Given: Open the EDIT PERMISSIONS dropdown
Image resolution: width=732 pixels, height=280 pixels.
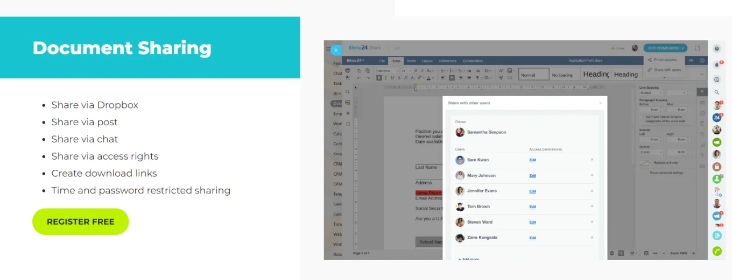Looking at the screenshot, I should (665, 48).
